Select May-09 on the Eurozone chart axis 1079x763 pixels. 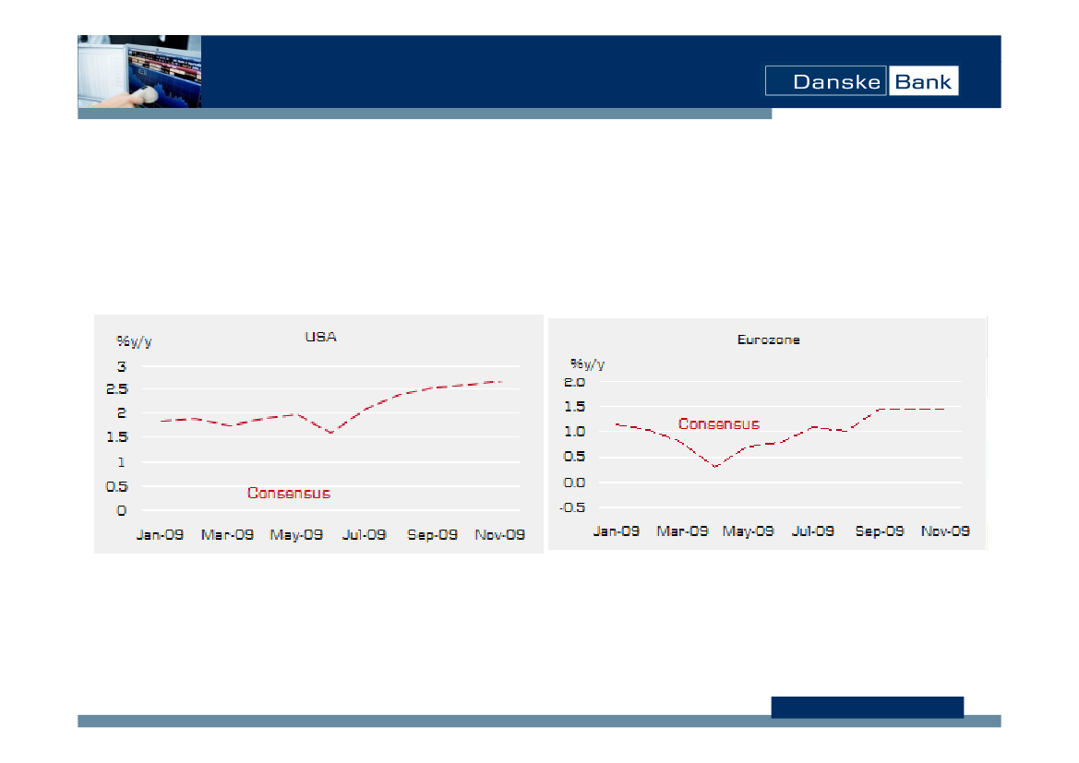748,531
